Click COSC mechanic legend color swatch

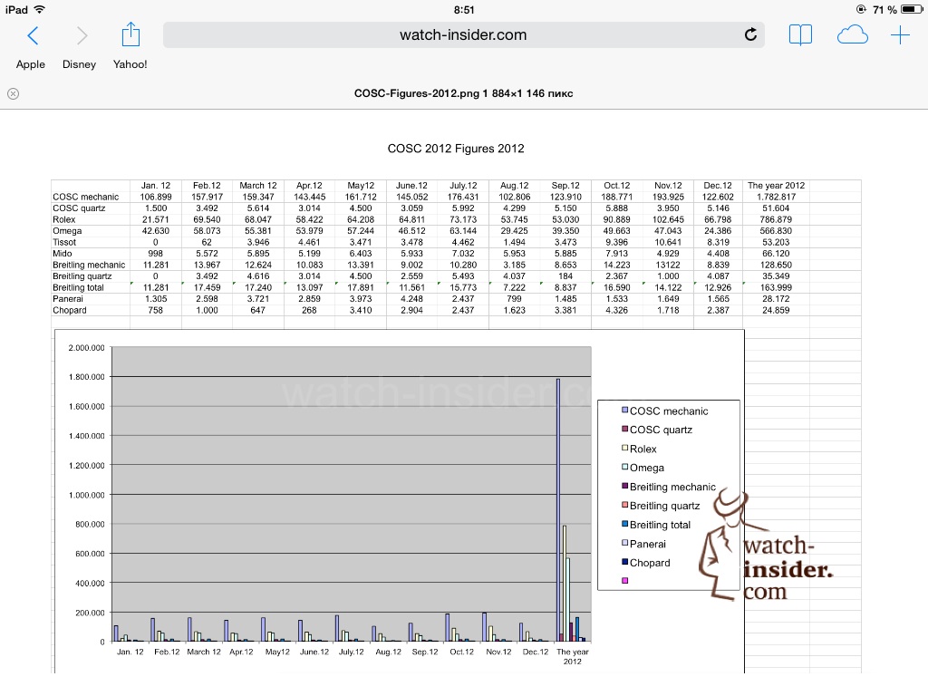624,411
